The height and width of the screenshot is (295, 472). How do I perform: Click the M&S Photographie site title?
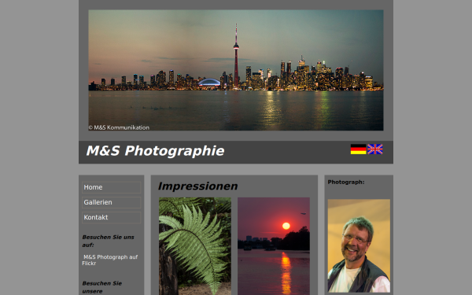point(155,151)
